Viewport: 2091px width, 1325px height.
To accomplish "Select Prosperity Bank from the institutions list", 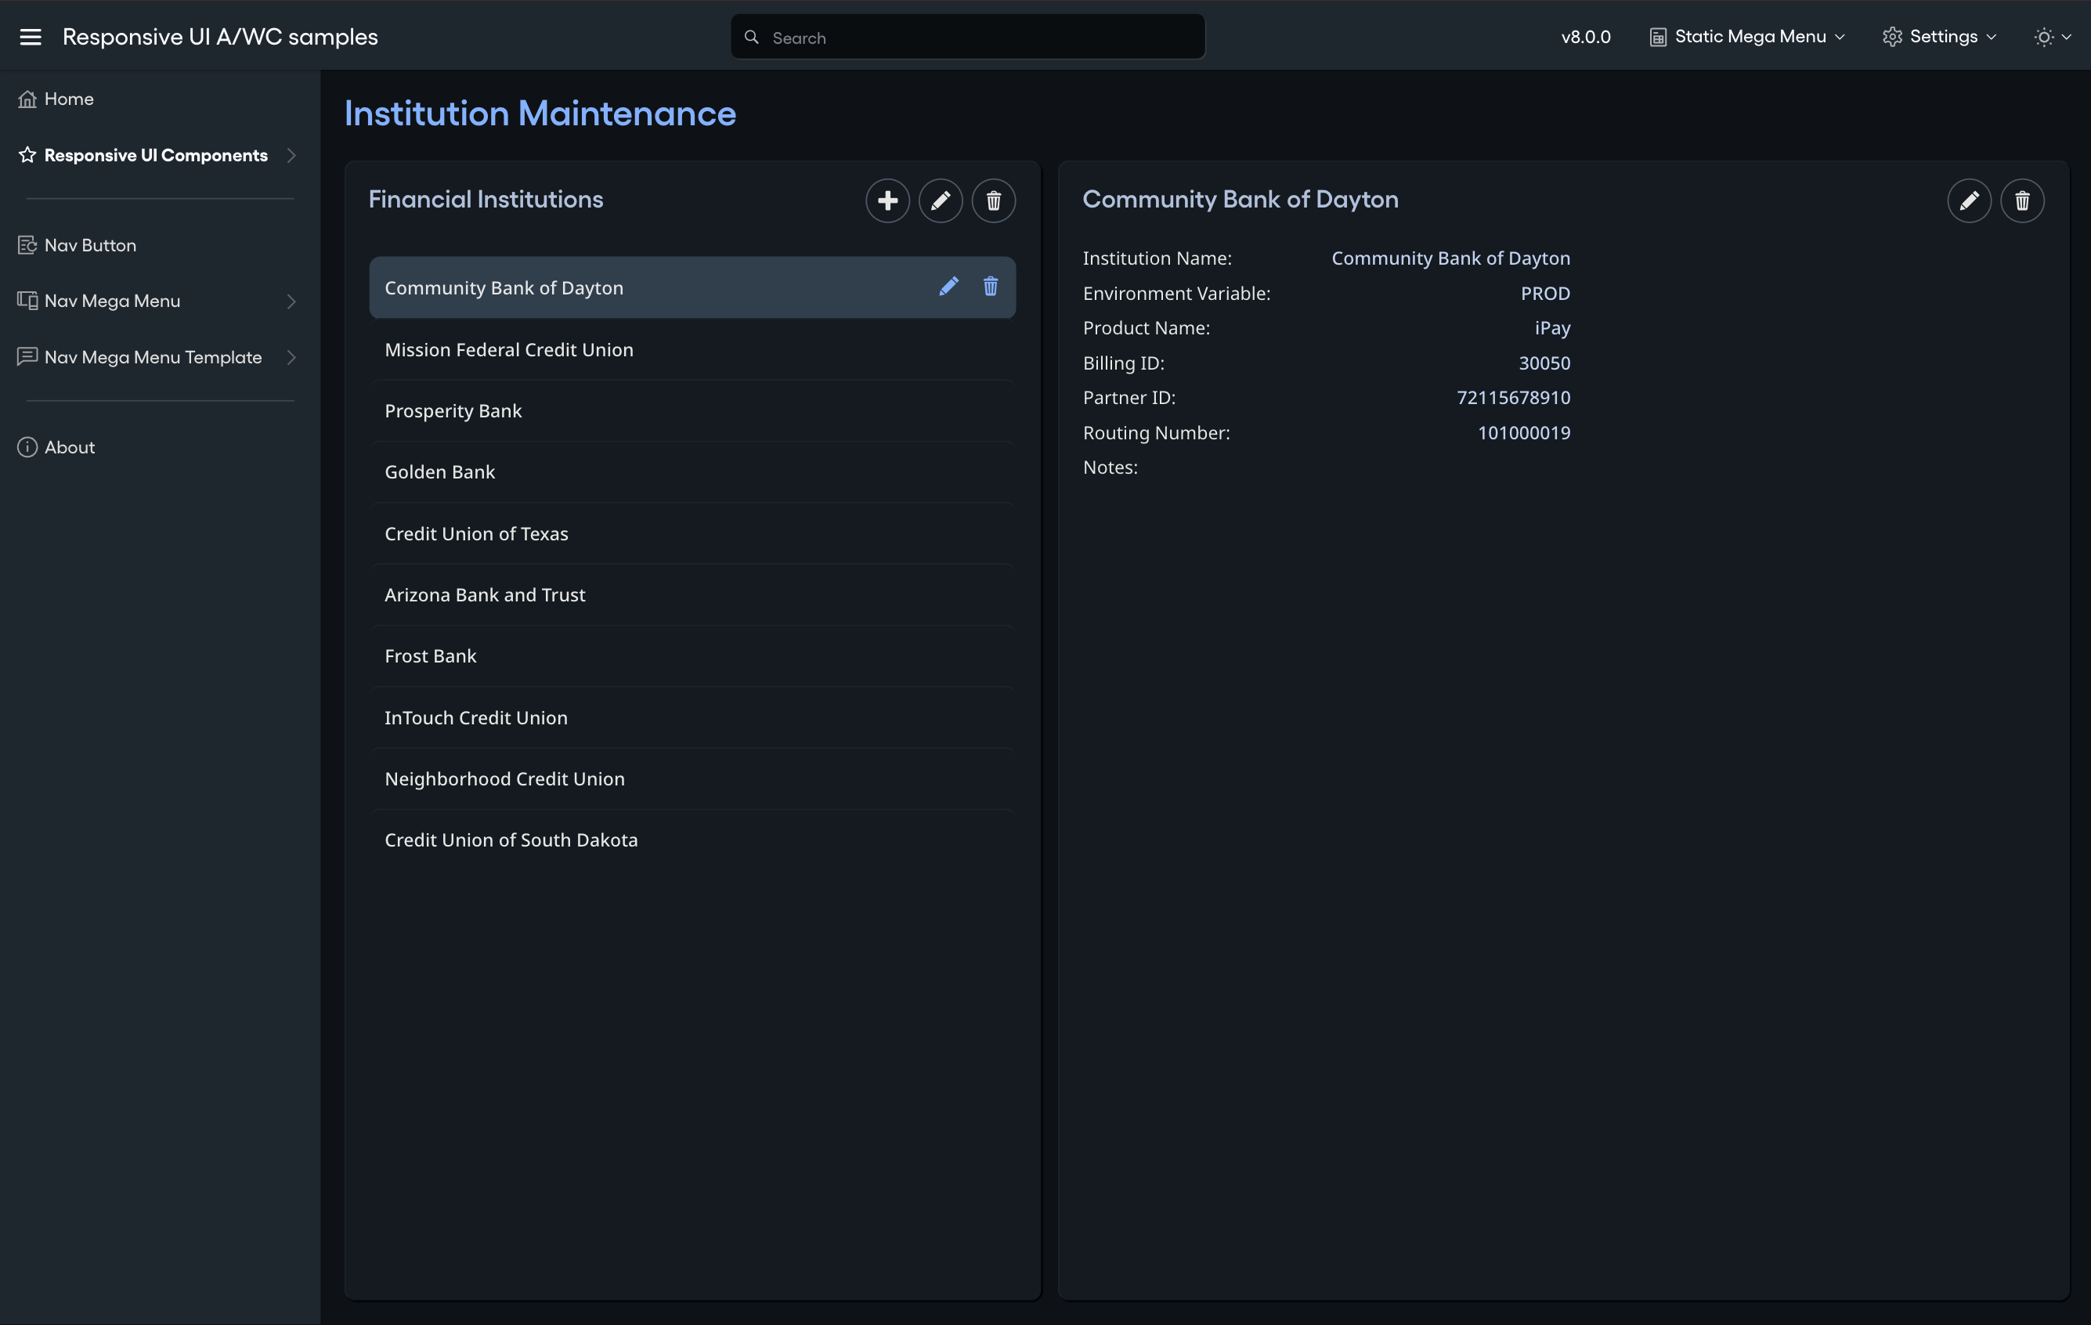I will tap(453, 410).
